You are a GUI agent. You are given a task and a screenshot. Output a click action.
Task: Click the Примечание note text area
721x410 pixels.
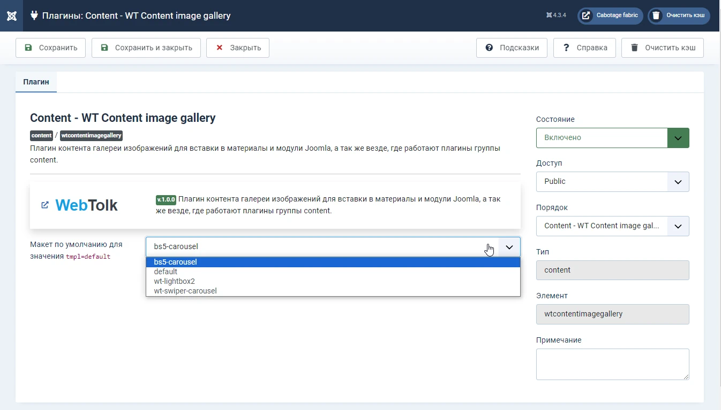pyautogui.click(x=612, y=364)
